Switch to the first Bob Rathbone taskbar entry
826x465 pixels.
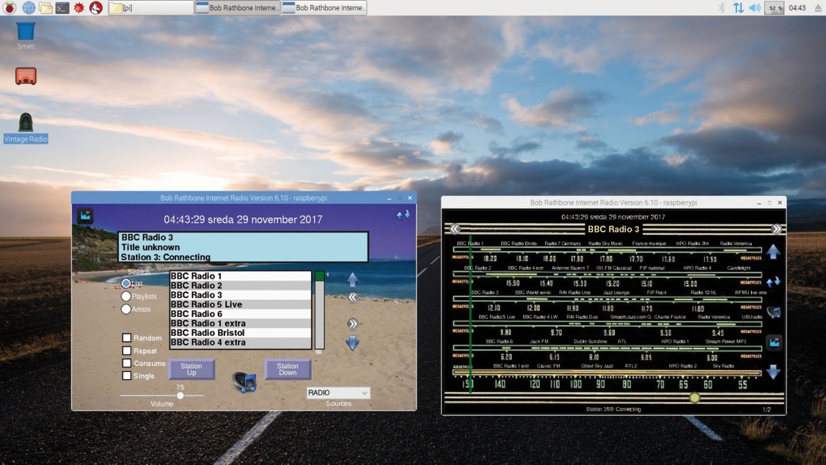237,8
